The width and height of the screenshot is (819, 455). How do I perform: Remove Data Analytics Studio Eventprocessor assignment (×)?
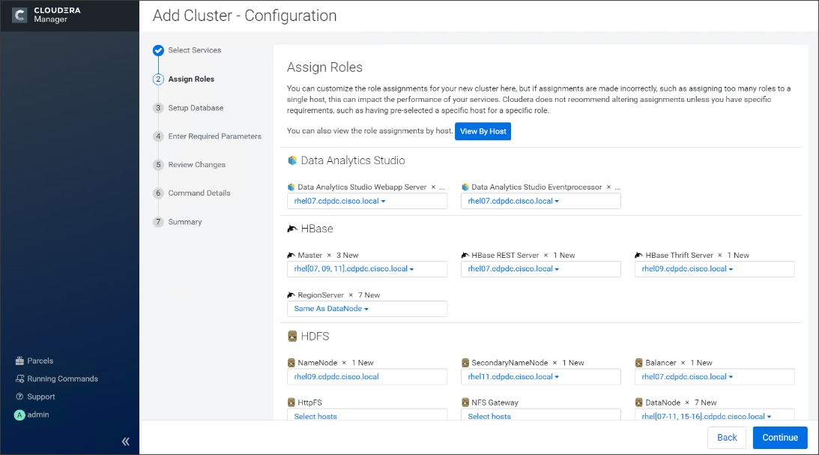(x=608, y=187)
